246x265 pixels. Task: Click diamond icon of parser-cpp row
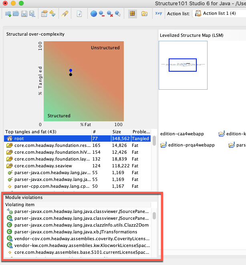tap(10, 187)
